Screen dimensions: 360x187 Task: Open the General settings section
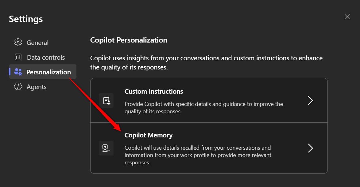coord(37,43)
